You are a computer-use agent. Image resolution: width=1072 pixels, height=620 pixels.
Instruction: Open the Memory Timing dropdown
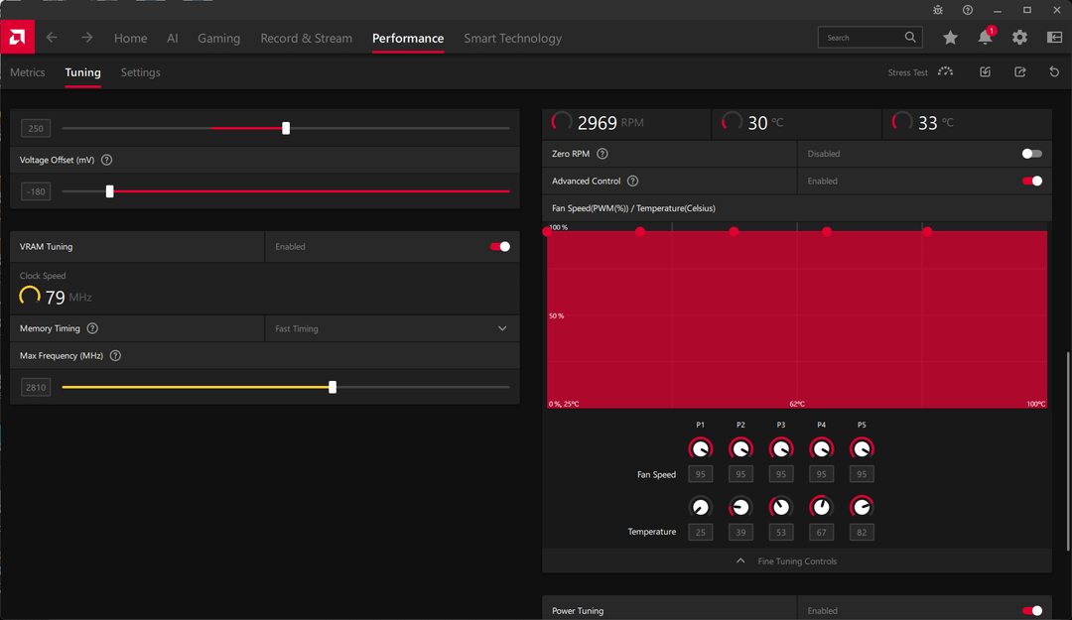[392, 328]
